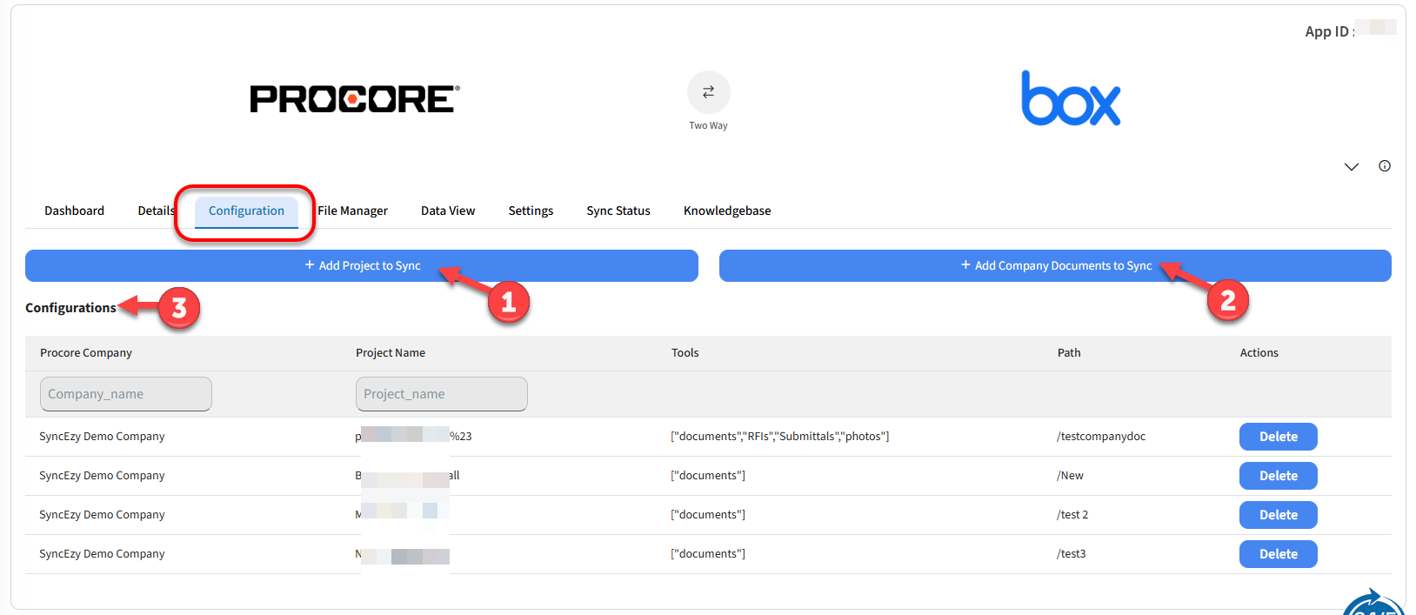Delete the /test3 path configuration
The width and height of the screenshot is (1416, 615).
[1278, 554]
